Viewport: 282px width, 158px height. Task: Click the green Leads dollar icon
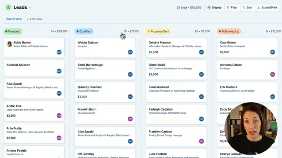click(x=8, y=7)
